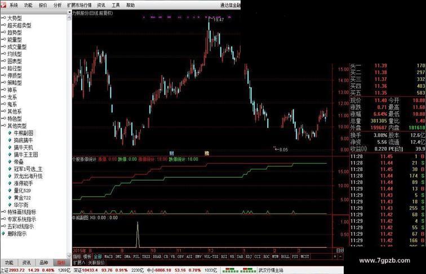The width and height of the screenshot is (426, 274).
Task: Switch to the BOLL indicator tab
Action: tap(285, 257)
